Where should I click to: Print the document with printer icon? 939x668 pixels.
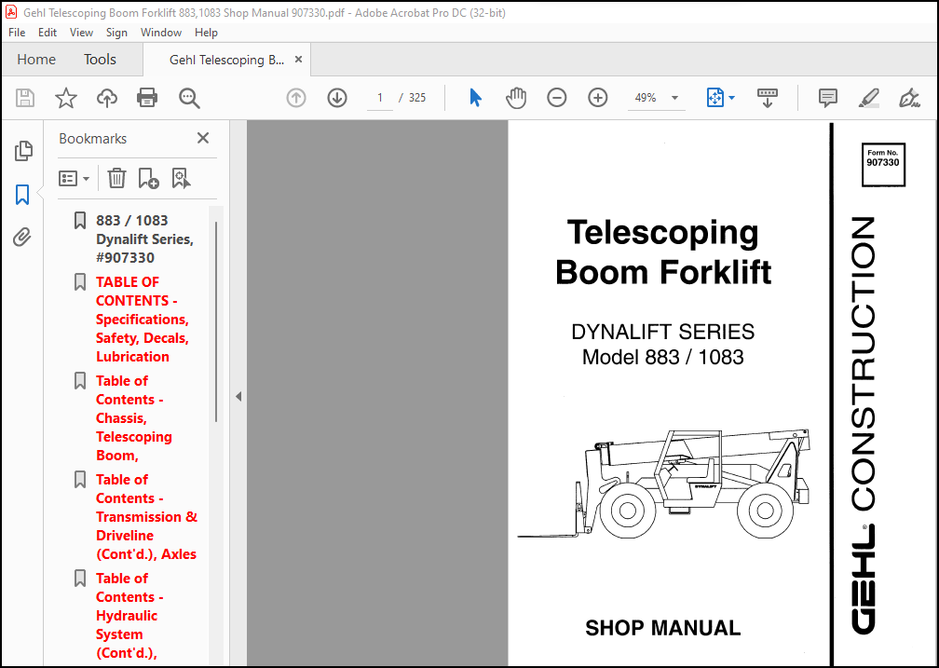pyautogui.click(x=147, y=98)
